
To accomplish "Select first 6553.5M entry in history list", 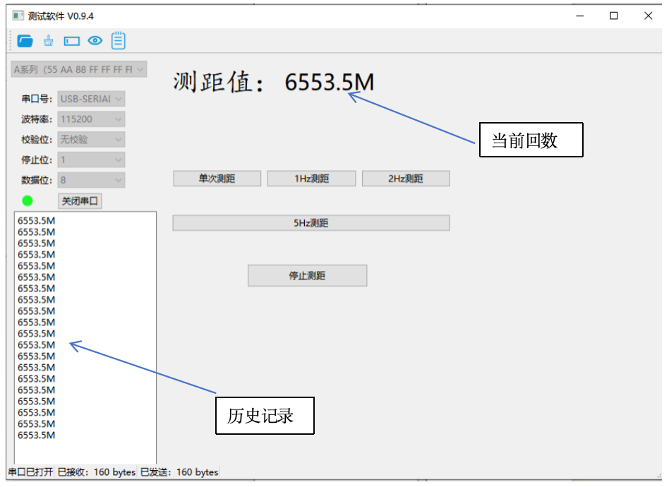I will coord(37,221).
